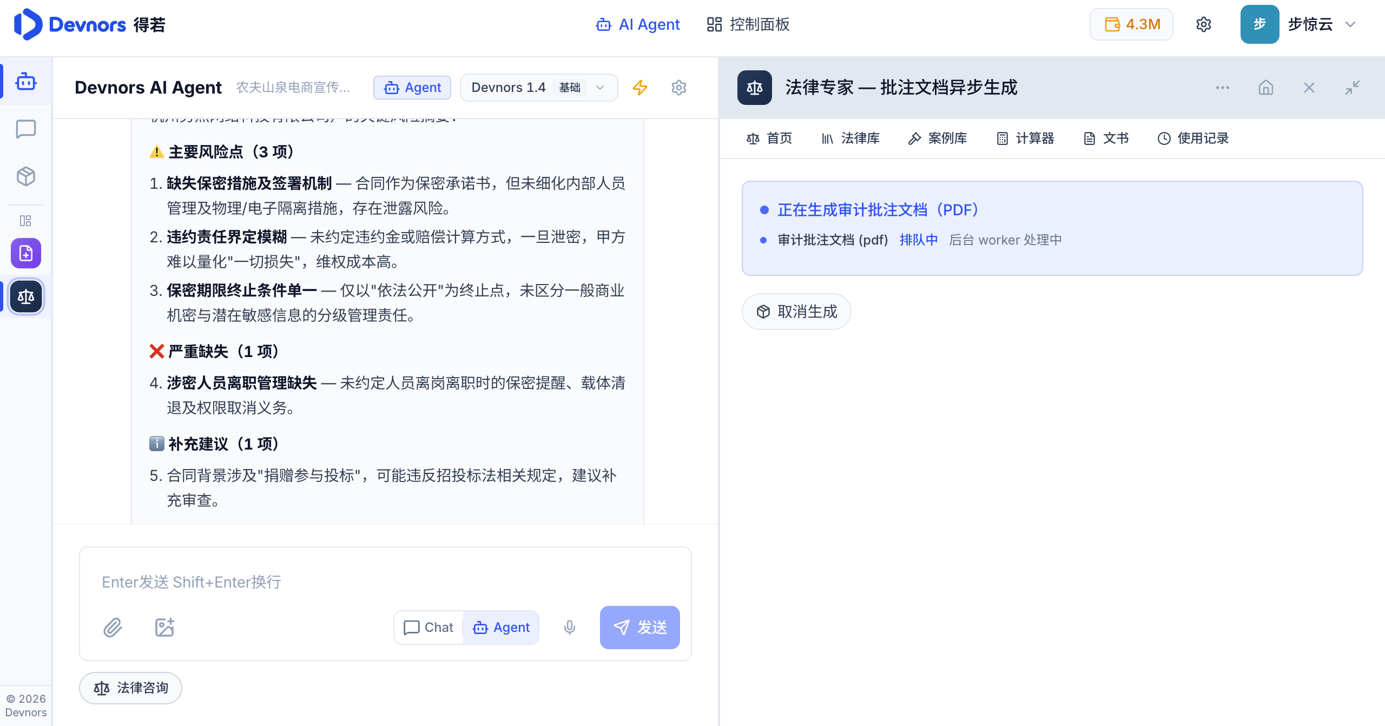Toggle the Agent mode badge in header
This screenshot has height=726, width=1385.
tap(412, 88)
